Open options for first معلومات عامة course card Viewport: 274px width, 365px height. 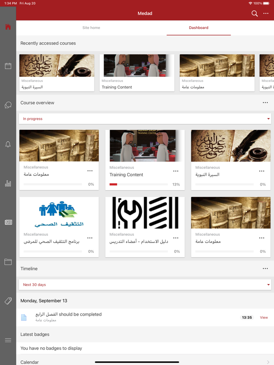[x=90, y=171]
